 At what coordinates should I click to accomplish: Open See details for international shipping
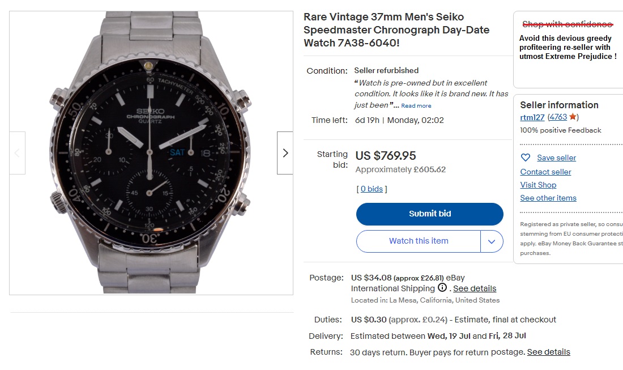[475, 288]
